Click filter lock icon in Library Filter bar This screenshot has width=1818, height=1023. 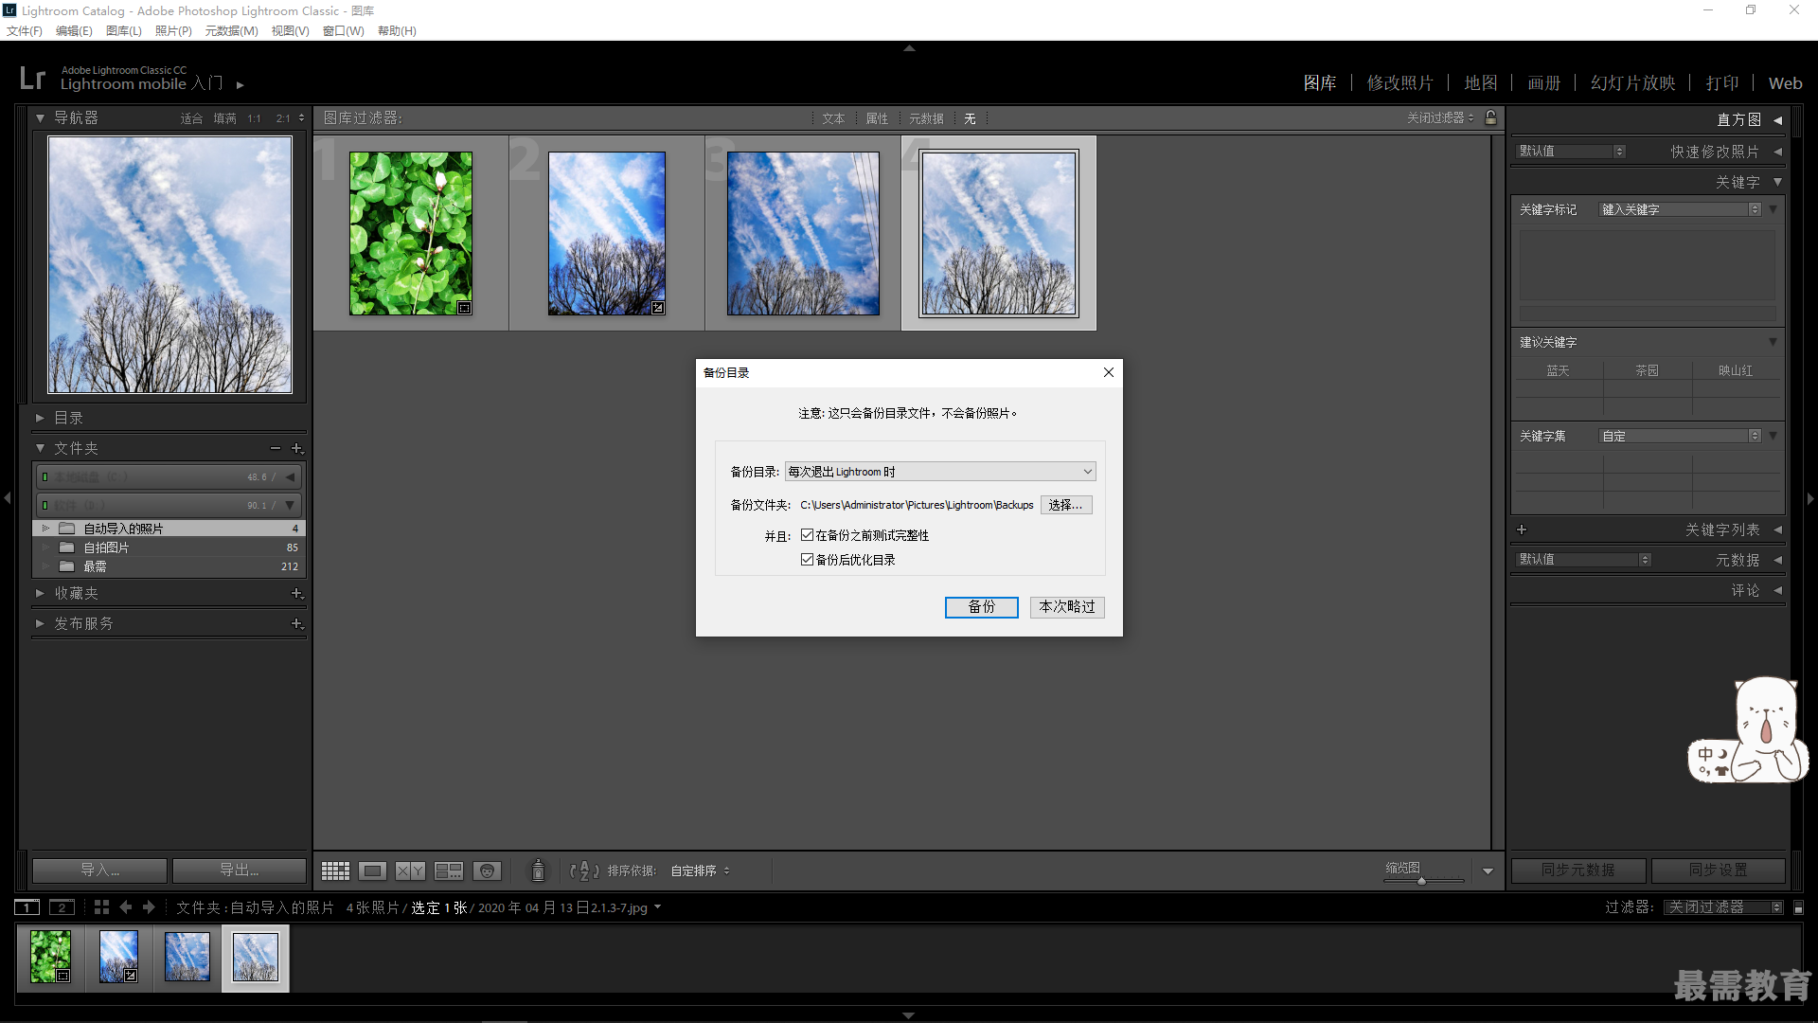pyautogui.click(x=1491, y=117)
